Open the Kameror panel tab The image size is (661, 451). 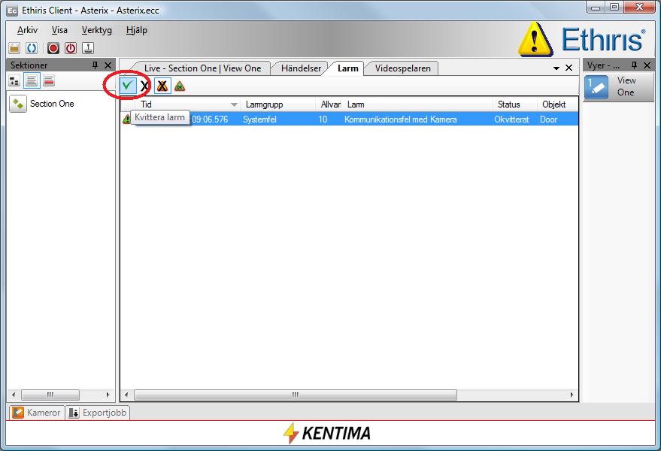(37, 413)
